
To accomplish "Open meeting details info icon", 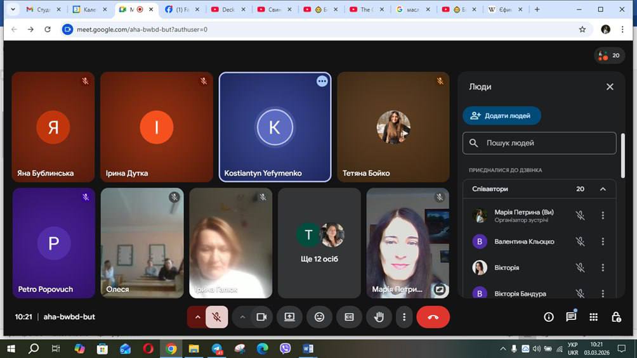I will point(549,317).
